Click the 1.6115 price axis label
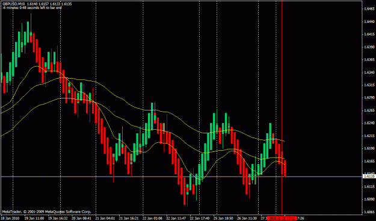The width and height of the screenshot is (376, 221). click(369, 187)
